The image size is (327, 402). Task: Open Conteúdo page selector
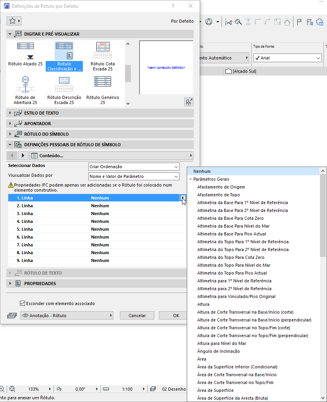coord(111,155)
